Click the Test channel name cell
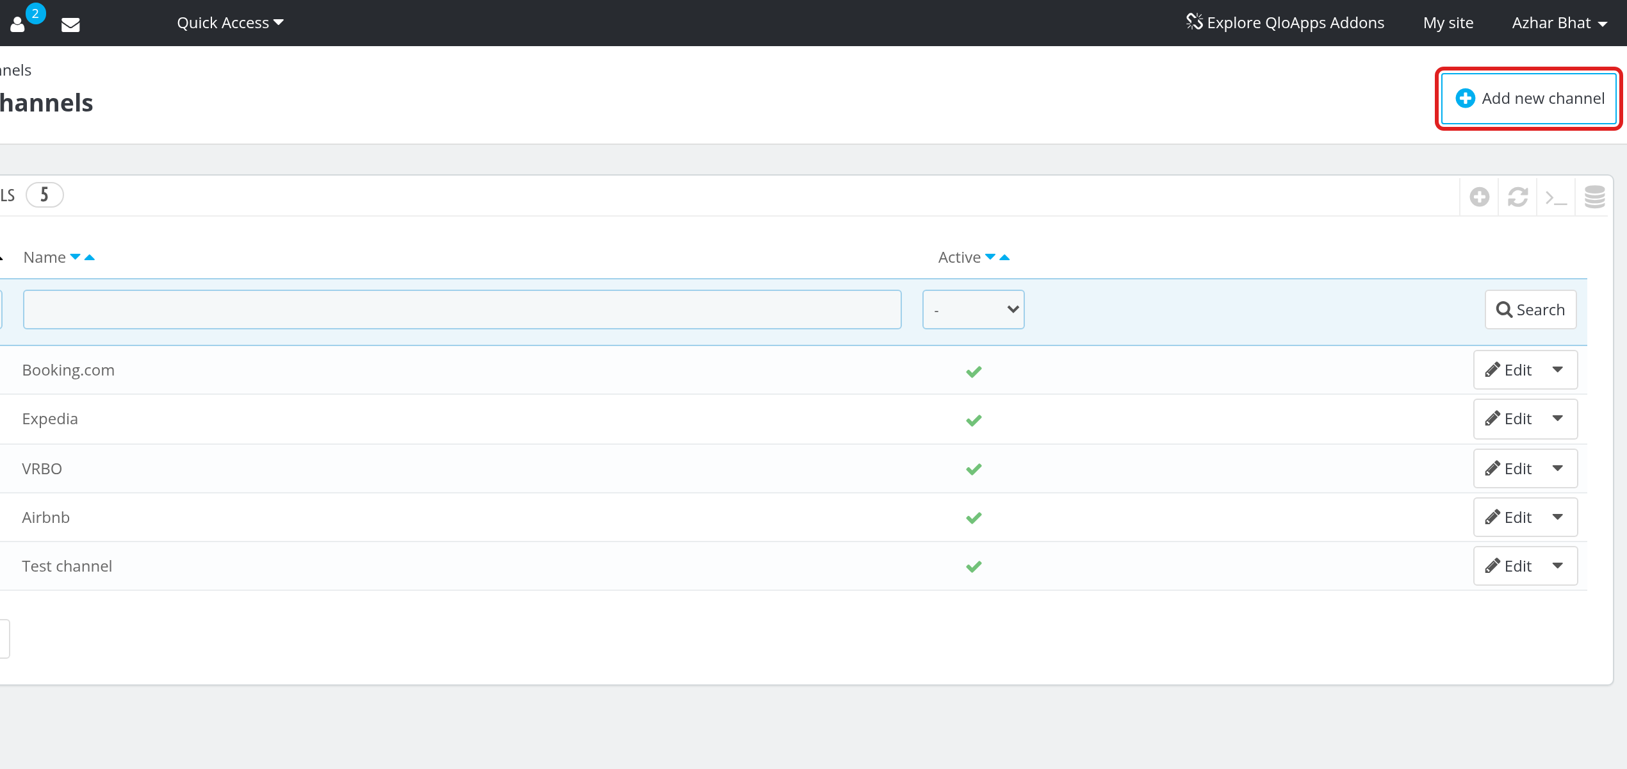The height and width of the screenshot is (769, 1627). click(x=67, y=566)
